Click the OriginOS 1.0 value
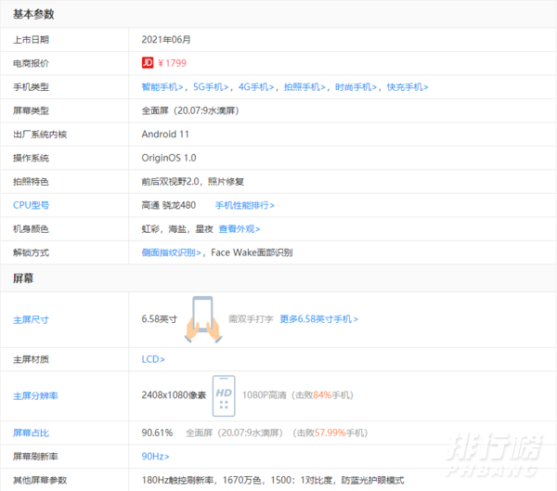Image resolution: width=557 pixels, height=491 pixels. tap(169, 158)
